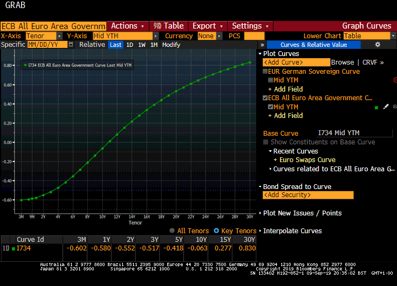Remove EUR German Sovereign Mid YTM field
The height and width of the screenshot is (286, 397).
click(x=394, y=80)
